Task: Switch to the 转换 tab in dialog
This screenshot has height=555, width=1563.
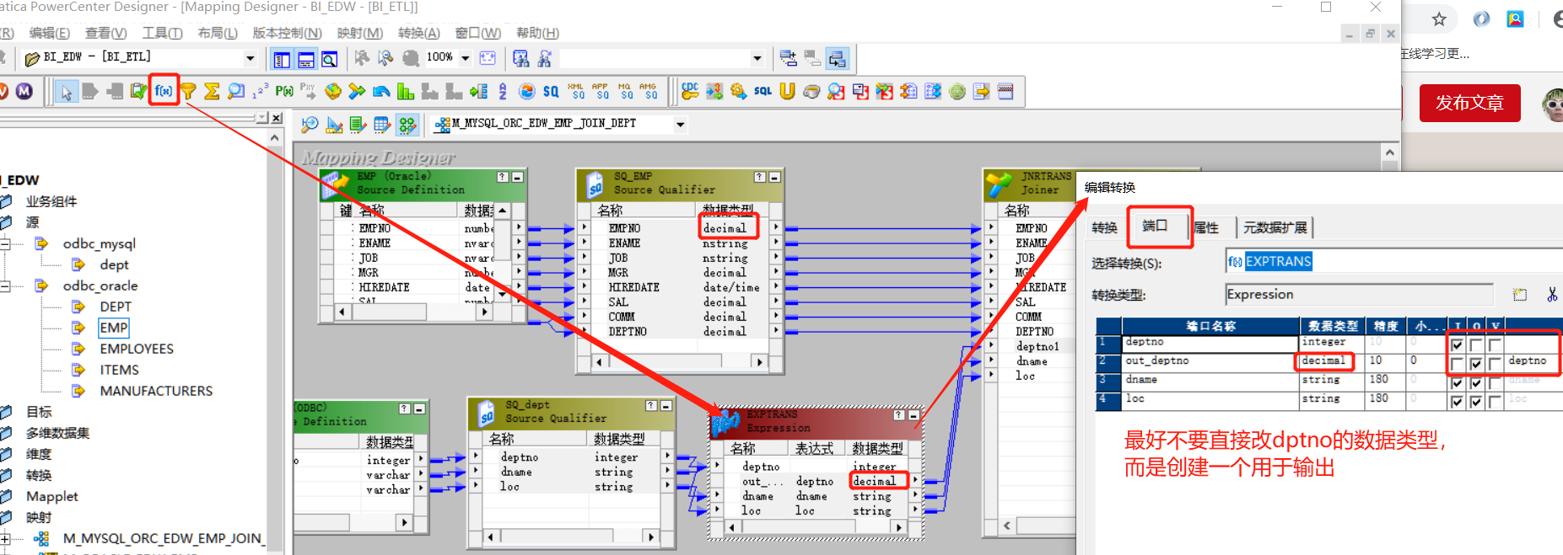Action: click(1104, 227)
